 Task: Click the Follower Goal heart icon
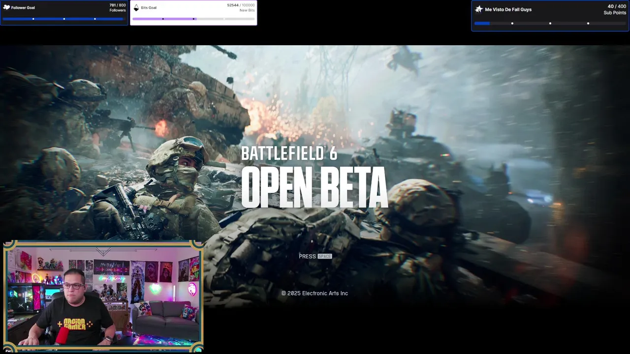click(6, 7)
